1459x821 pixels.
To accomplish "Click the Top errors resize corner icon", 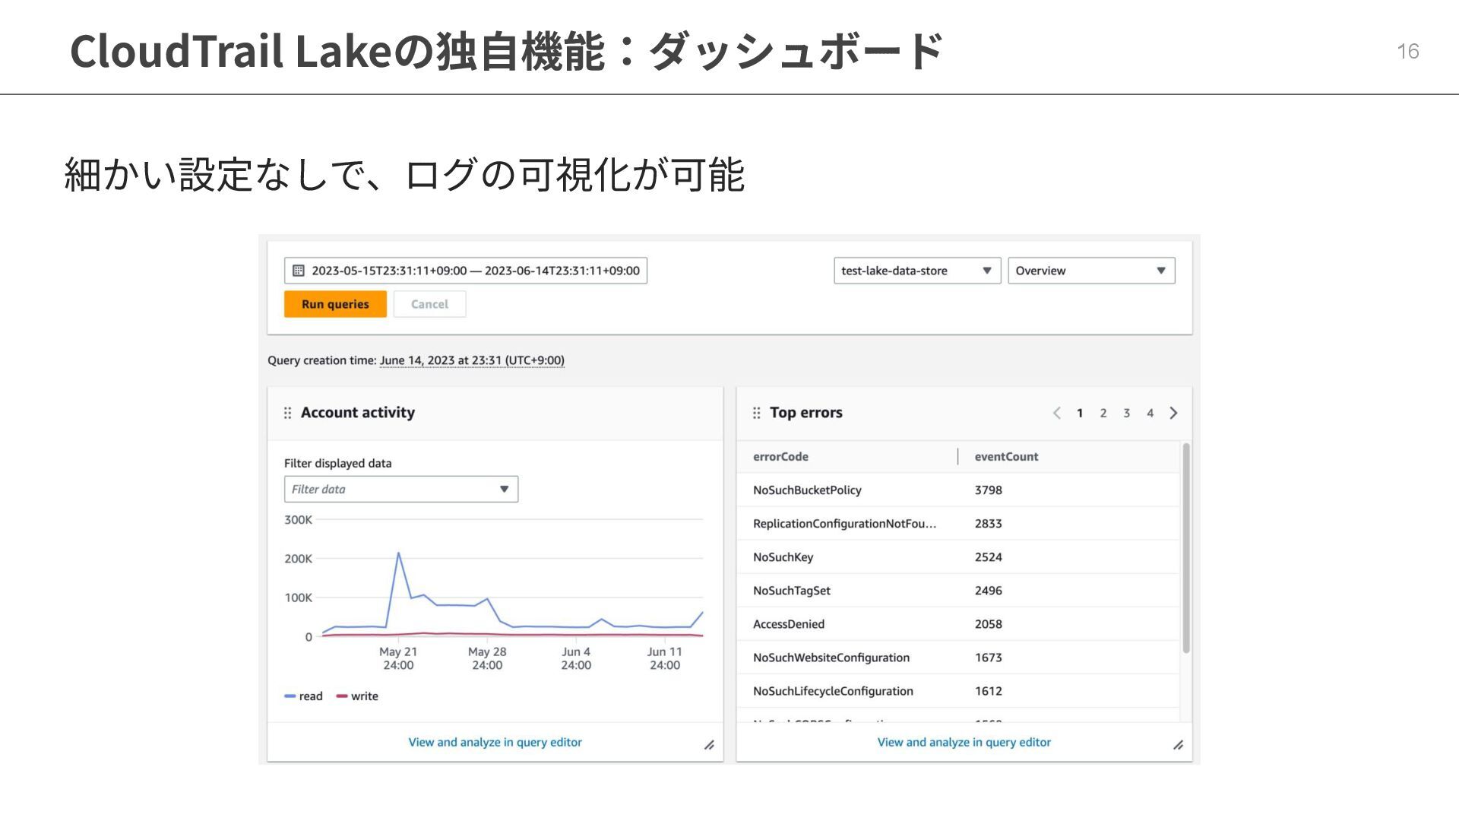I will [1178, 745].
